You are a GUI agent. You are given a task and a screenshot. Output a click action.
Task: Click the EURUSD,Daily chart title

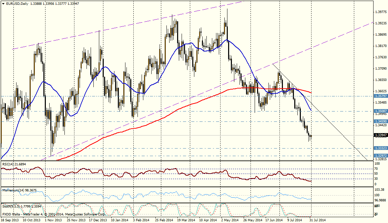pyautogui.click(x=15, y=3)
